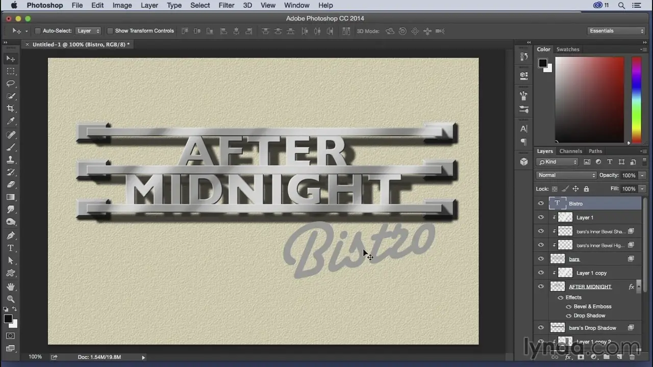This screenshot has width=653, height=367.
Task: Open the Layer menu
Action: 149,5
